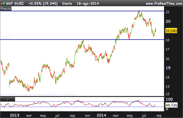Click the last sep label before 2014
183x118 pixels.
point(72,116)
